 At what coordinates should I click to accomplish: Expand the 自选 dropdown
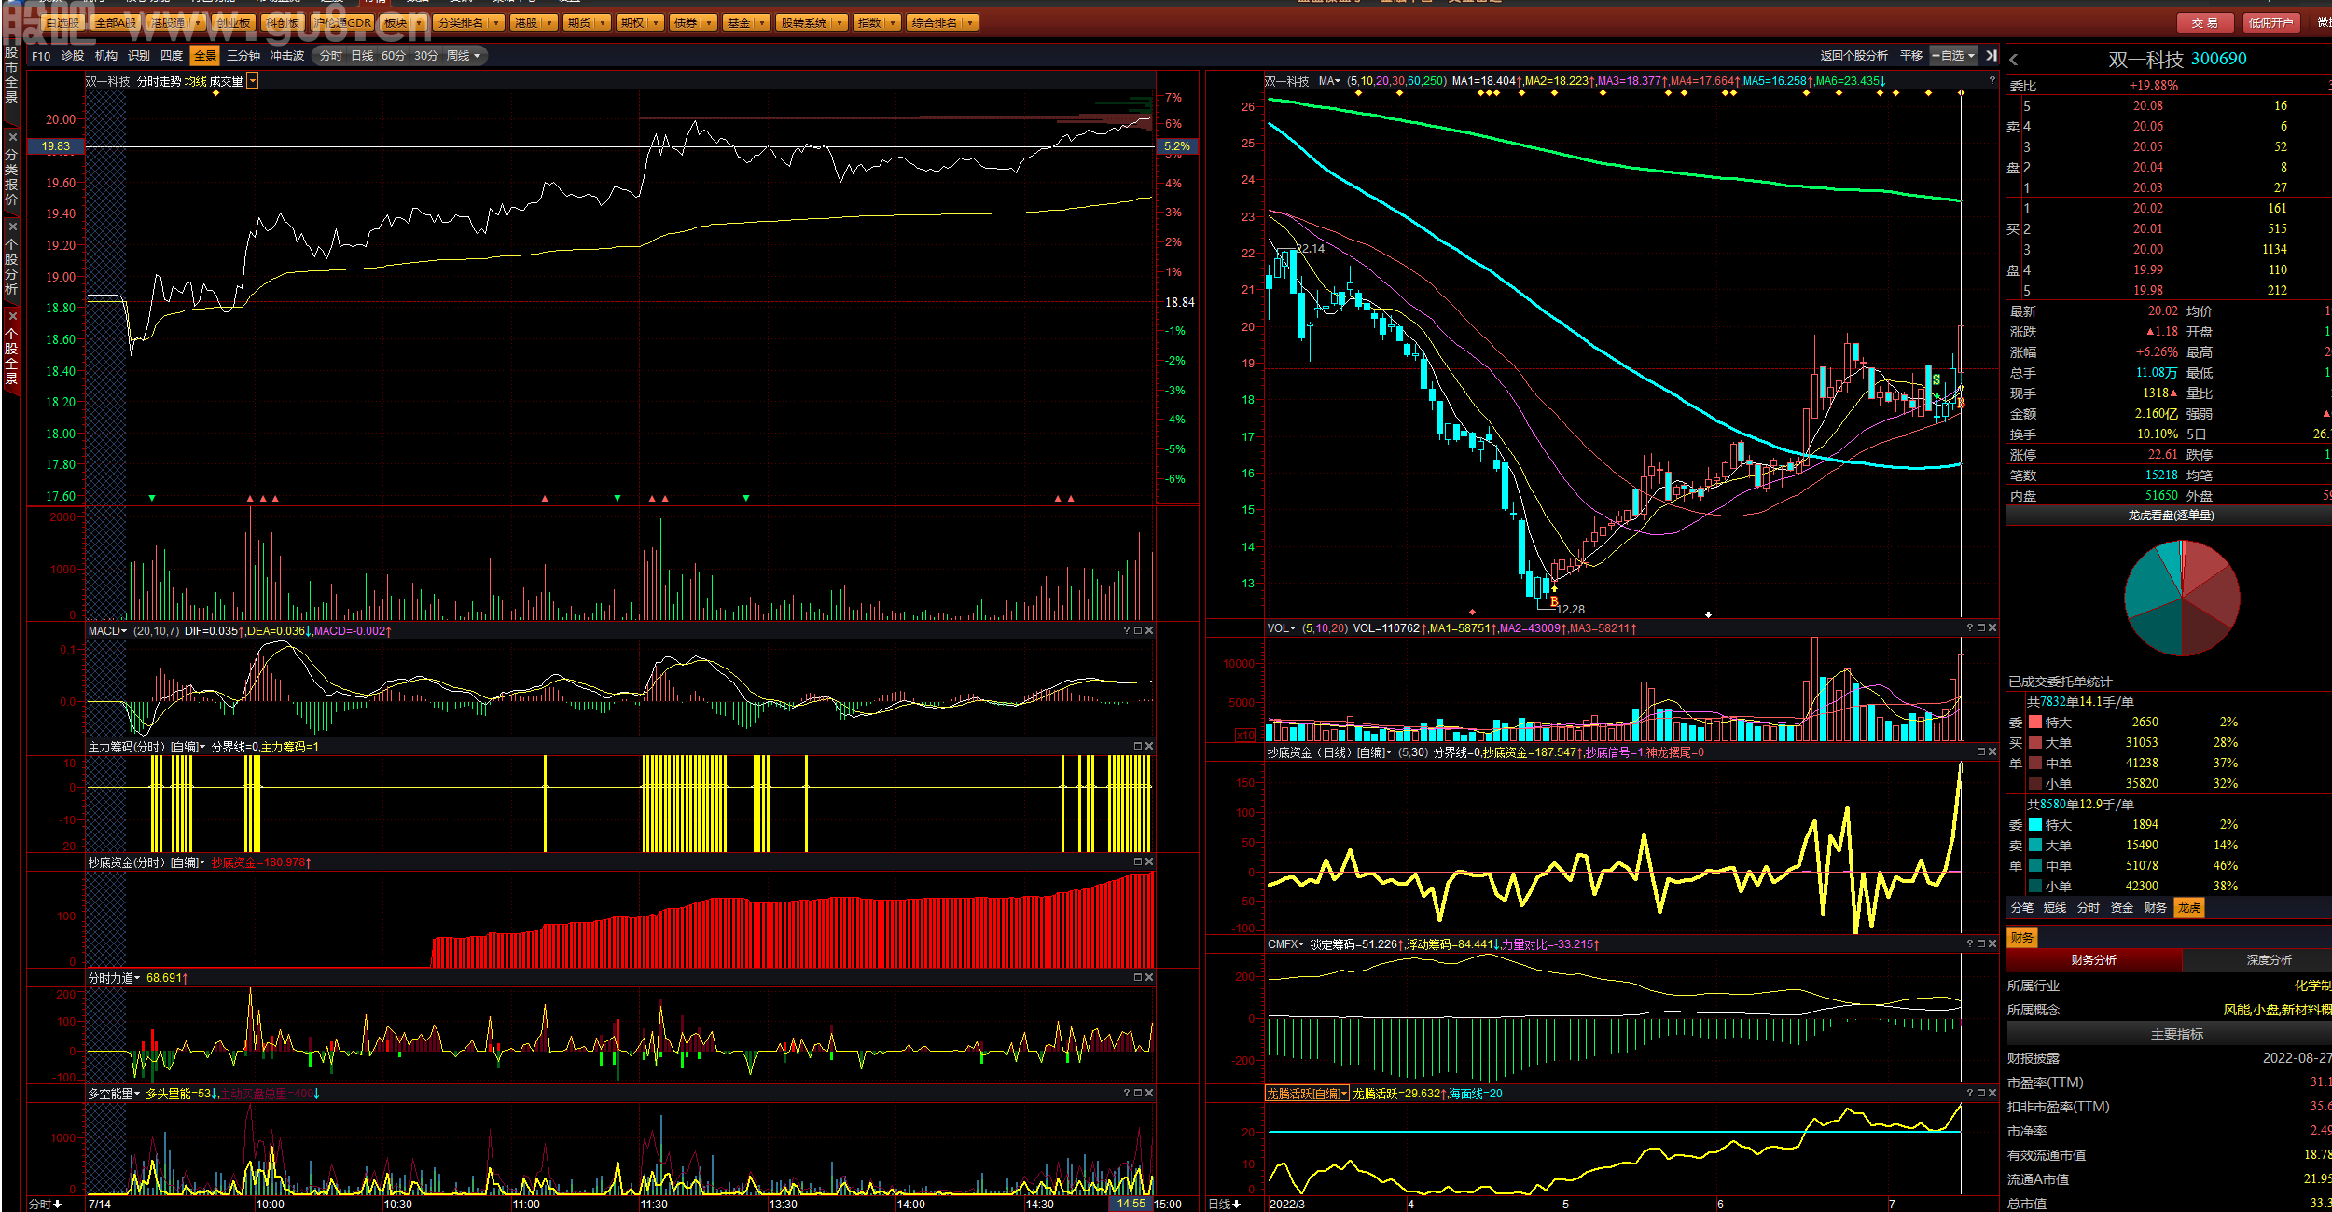[x=1953, y=56]
